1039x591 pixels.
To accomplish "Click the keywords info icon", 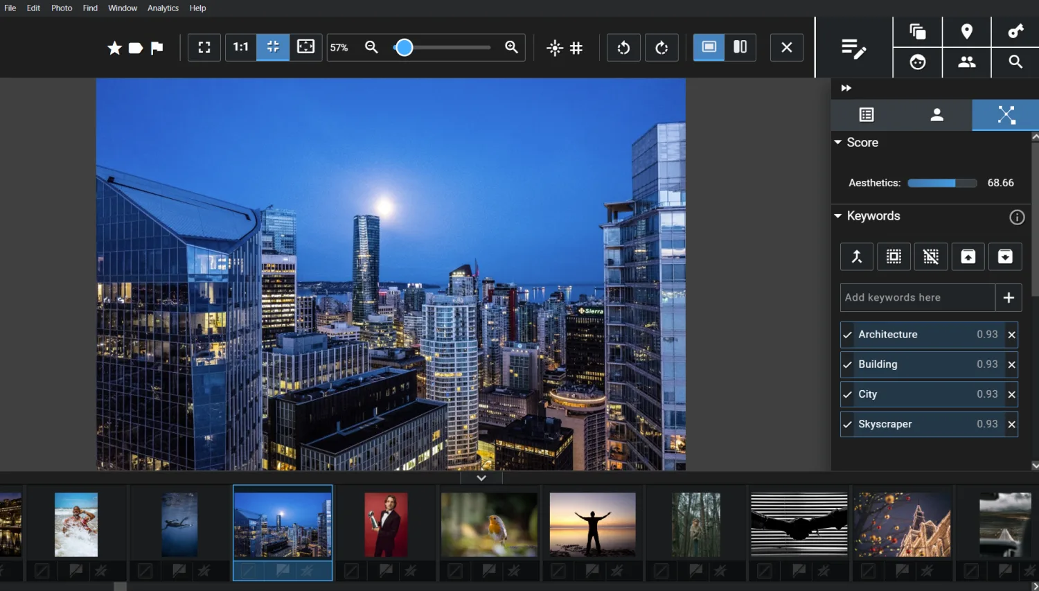I will pyautogui.click(x=1017, y=218).
